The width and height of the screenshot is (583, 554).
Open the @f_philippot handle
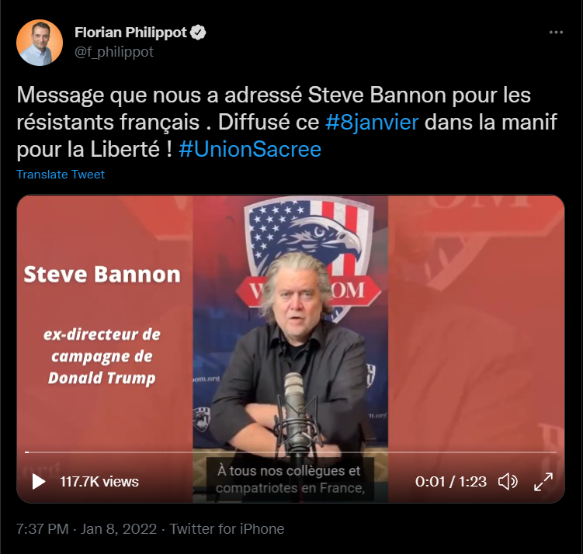114,52
